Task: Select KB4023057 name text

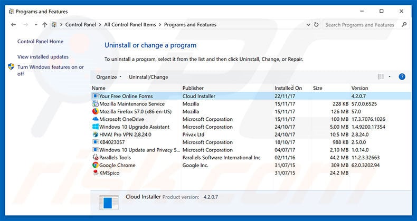Action: 112,142
